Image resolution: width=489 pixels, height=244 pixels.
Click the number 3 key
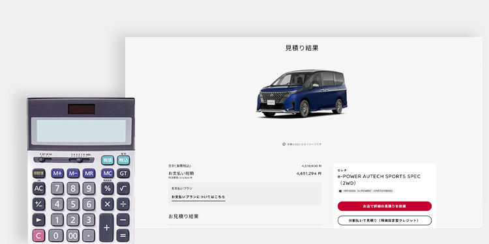(x=89, y=220)
